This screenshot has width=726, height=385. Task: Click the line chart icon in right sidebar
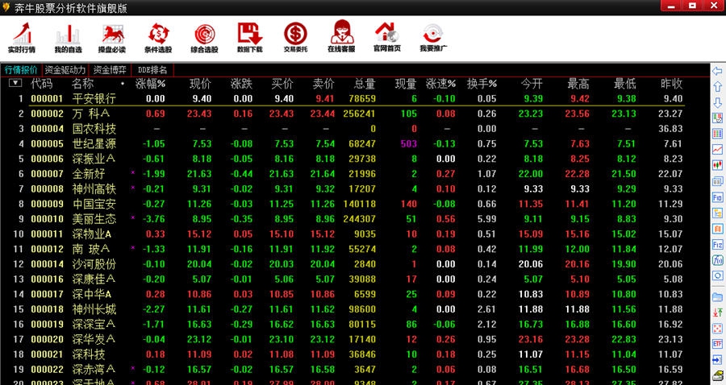(717, 149)
